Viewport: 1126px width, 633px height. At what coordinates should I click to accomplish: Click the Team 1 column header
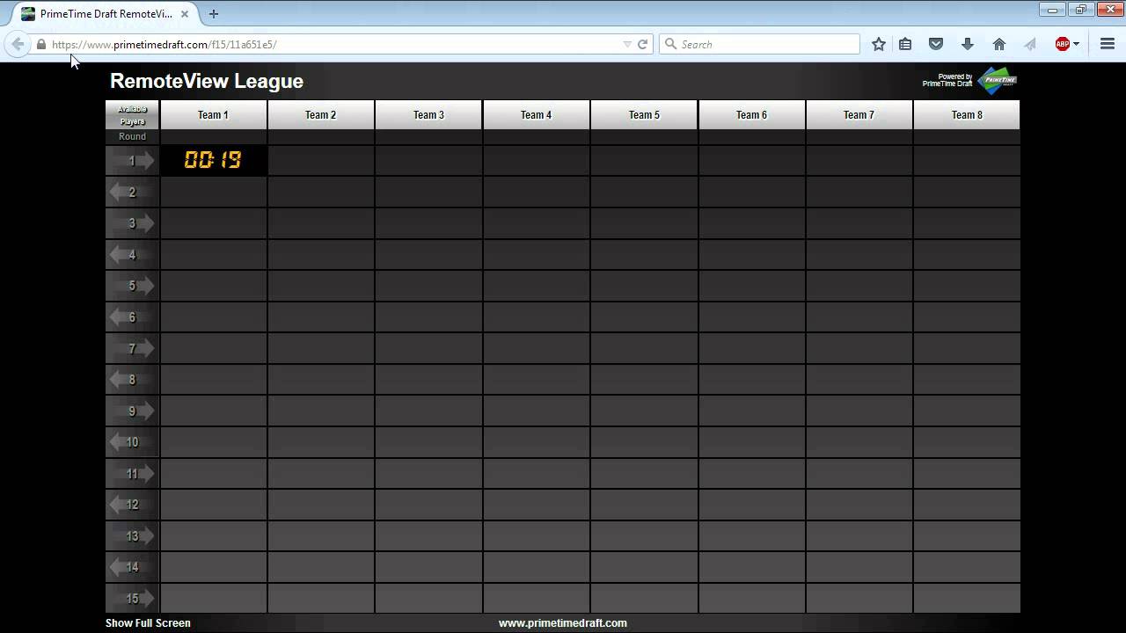(213, 115)
